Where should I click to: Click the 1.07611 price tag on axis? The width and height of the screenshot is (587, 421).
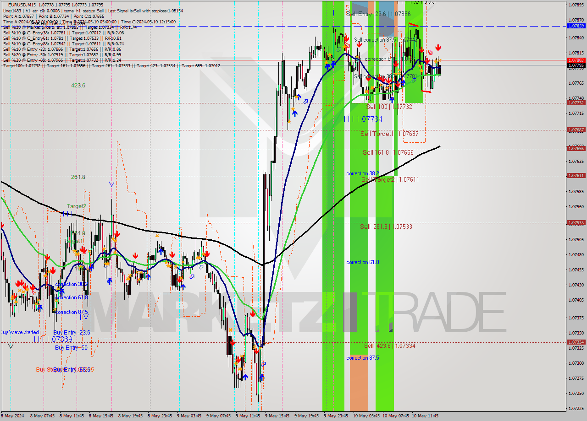[x=576, y=175]
